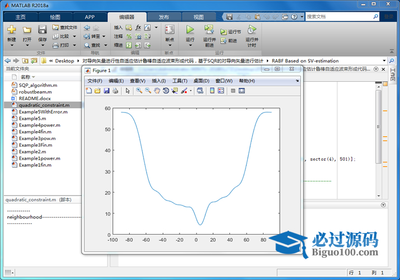Click the Go To (转至) icon
Viewport: 400px width, 280px height.
(87, 36)
